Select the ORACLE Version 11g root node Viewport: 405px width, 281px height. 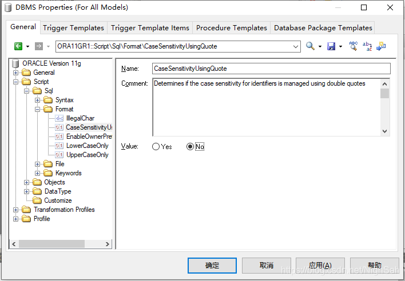[51, 63]
